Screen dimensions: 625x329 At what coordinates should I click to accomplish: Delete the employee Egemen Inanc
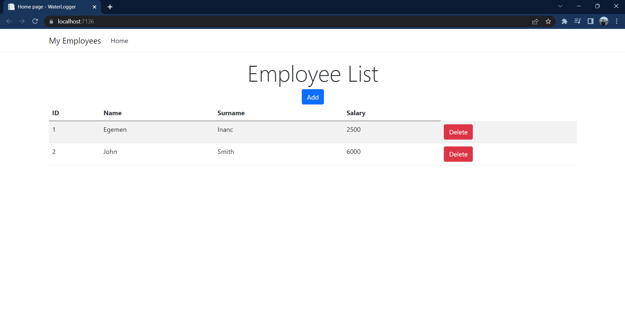point(458,132)
